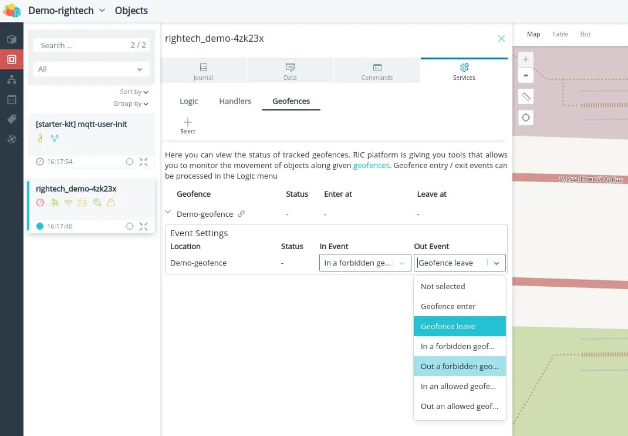Expand the 'All' filter dropdown

[x=91, y=69]
